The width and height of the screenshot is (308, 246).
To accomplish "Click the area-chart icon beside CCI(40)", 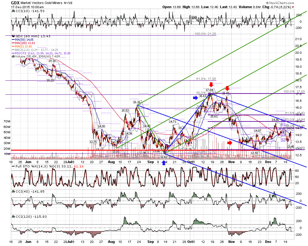I will [x=13, y=191].
